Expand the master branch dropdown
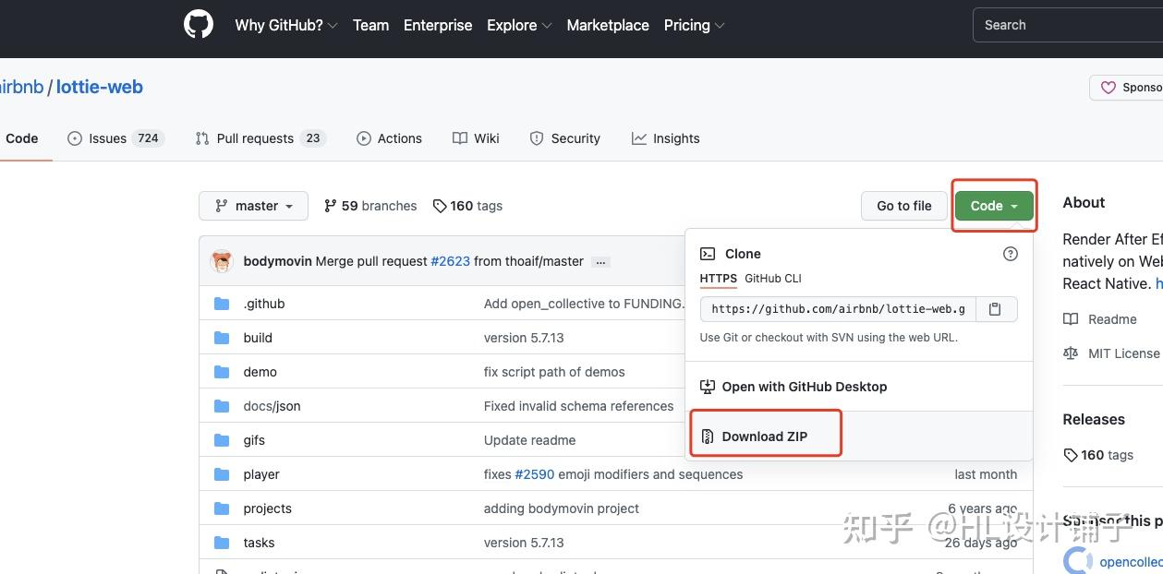The width and height of the screenshot is (1163, 574). click(x=253, y=206)
